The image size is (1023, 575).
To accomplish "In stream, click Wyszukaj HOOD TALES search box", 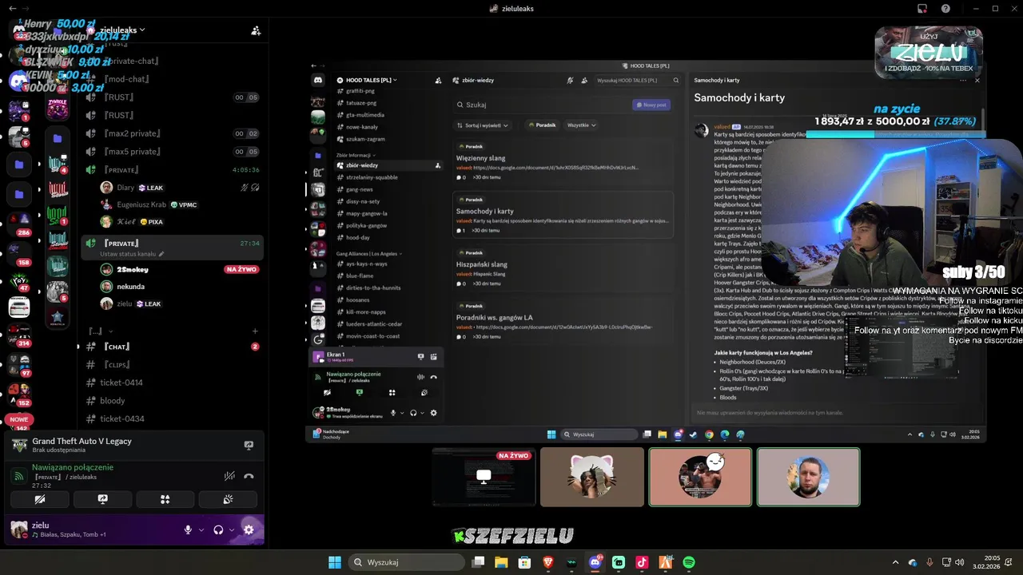I will pos(637,80).
